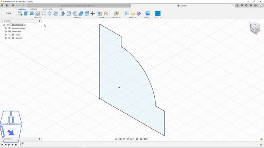Viewport: 264px width, 148px height.
Task: Click the Look At icon in navigation bar
Action: point(120,139)
